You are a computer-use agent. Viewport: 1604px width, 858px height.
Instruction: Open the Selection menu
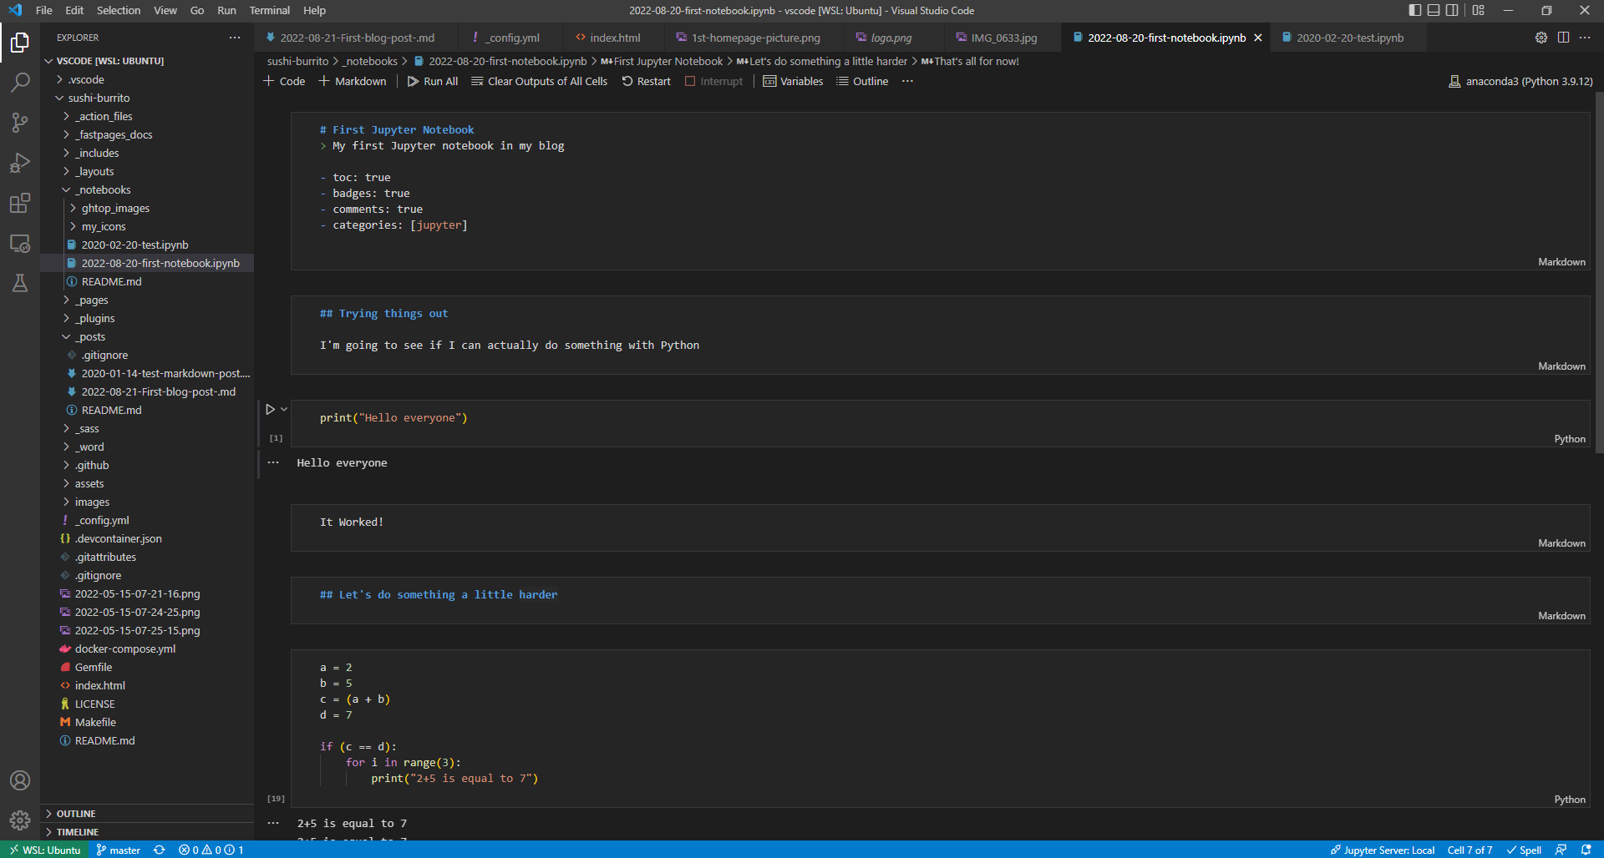pos(119,10)
